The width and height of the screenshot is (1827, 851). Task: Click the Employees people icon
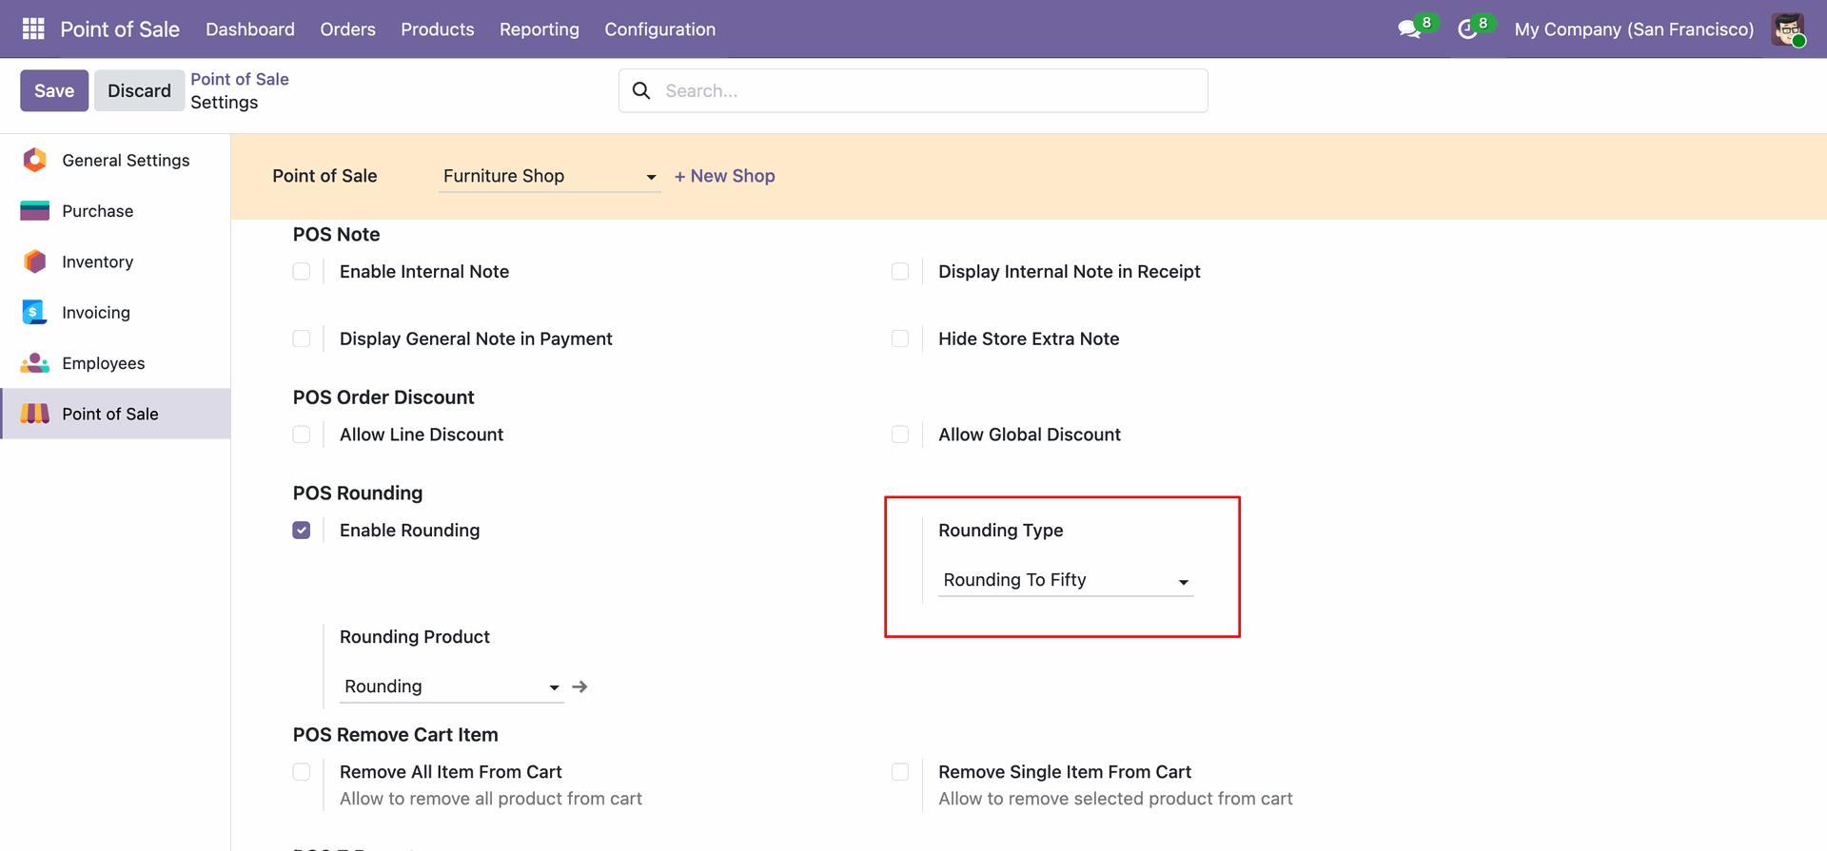pos(35,363)
